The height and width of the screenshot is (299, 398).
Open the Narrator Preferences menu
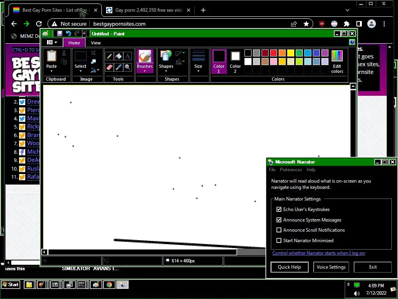tap(291, 170)
